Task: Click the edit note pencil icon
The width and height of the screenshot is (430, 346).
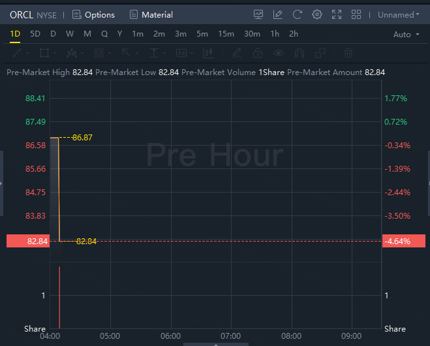Action: [277, 14]
